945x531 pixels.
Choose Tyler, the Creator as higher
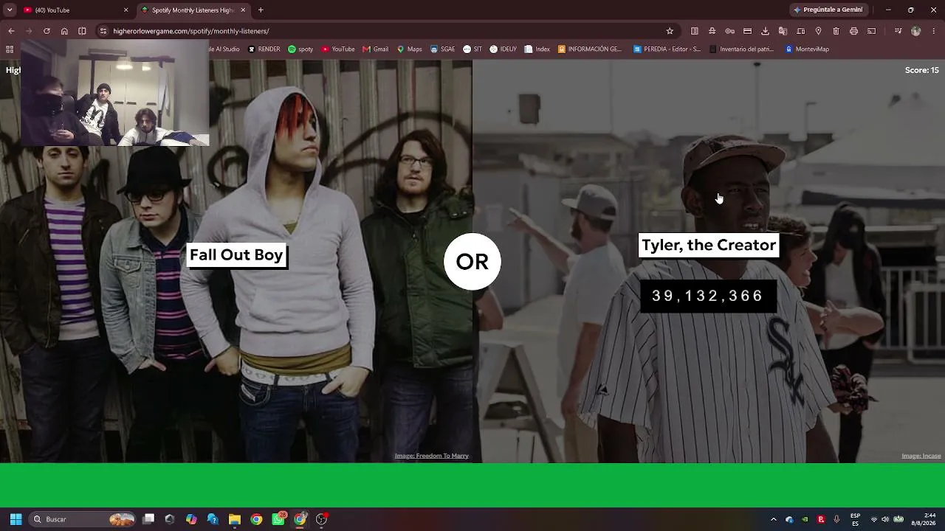tap(709, 246)
